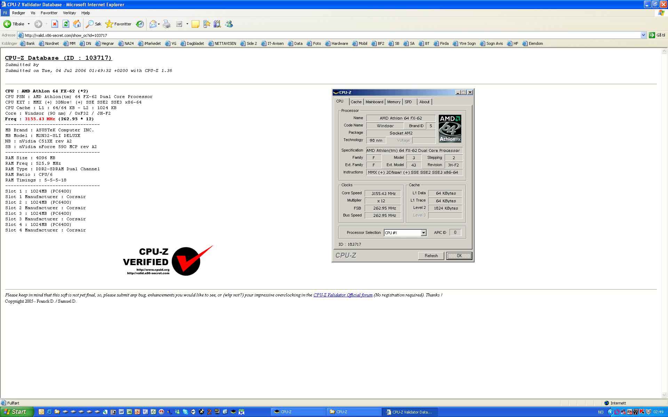This screenshot has height=417, width=668.
Task: Open the Hardware link bookmark
Action: (337, 43)
